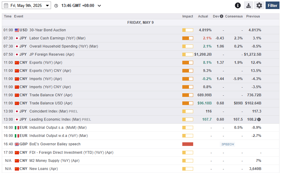281x173 pixels.
Task: Click the calendar icon beside the date
Action: click(6, 5)
